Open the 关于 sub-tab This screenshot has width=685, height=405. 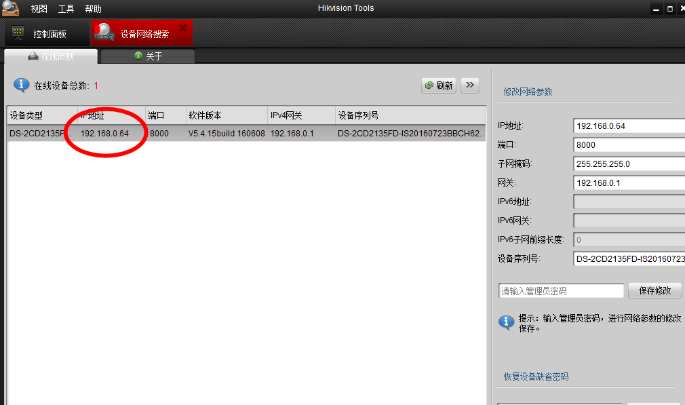(148, 56)
